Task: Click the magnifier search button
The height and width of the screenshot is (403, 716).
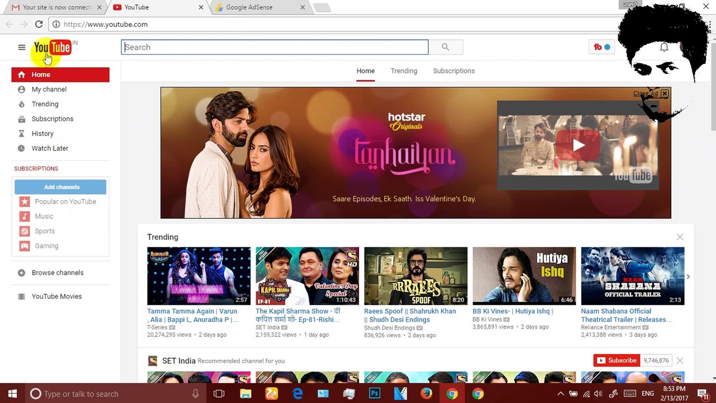Action: click(x=445, y=47)
